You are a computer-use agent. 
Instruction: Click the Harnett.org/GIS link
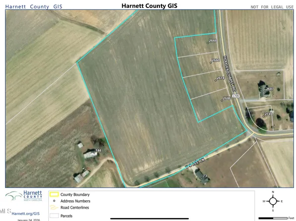(x=26, y=214)
